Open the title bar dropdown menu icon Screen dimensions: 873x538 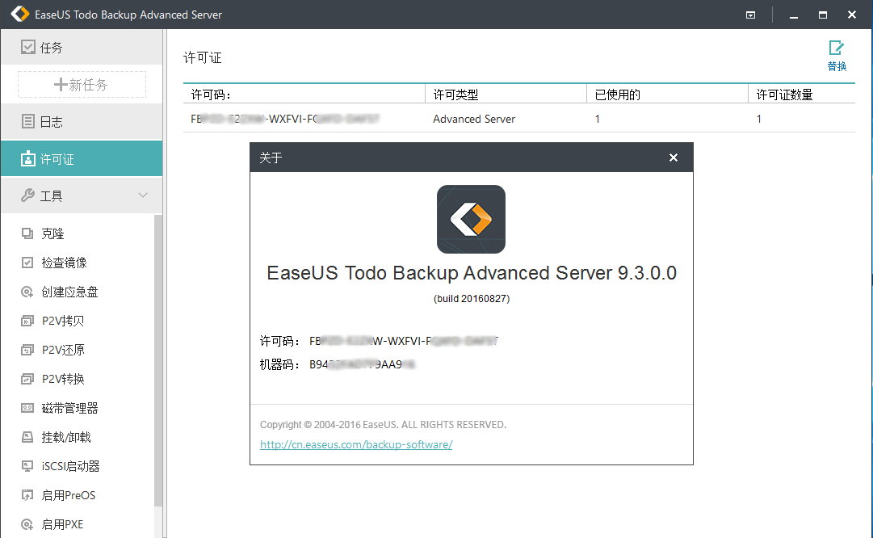click(750, 15)
